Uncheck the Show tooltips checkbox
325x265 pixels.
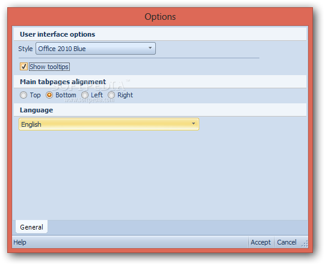tap(23, 67)
